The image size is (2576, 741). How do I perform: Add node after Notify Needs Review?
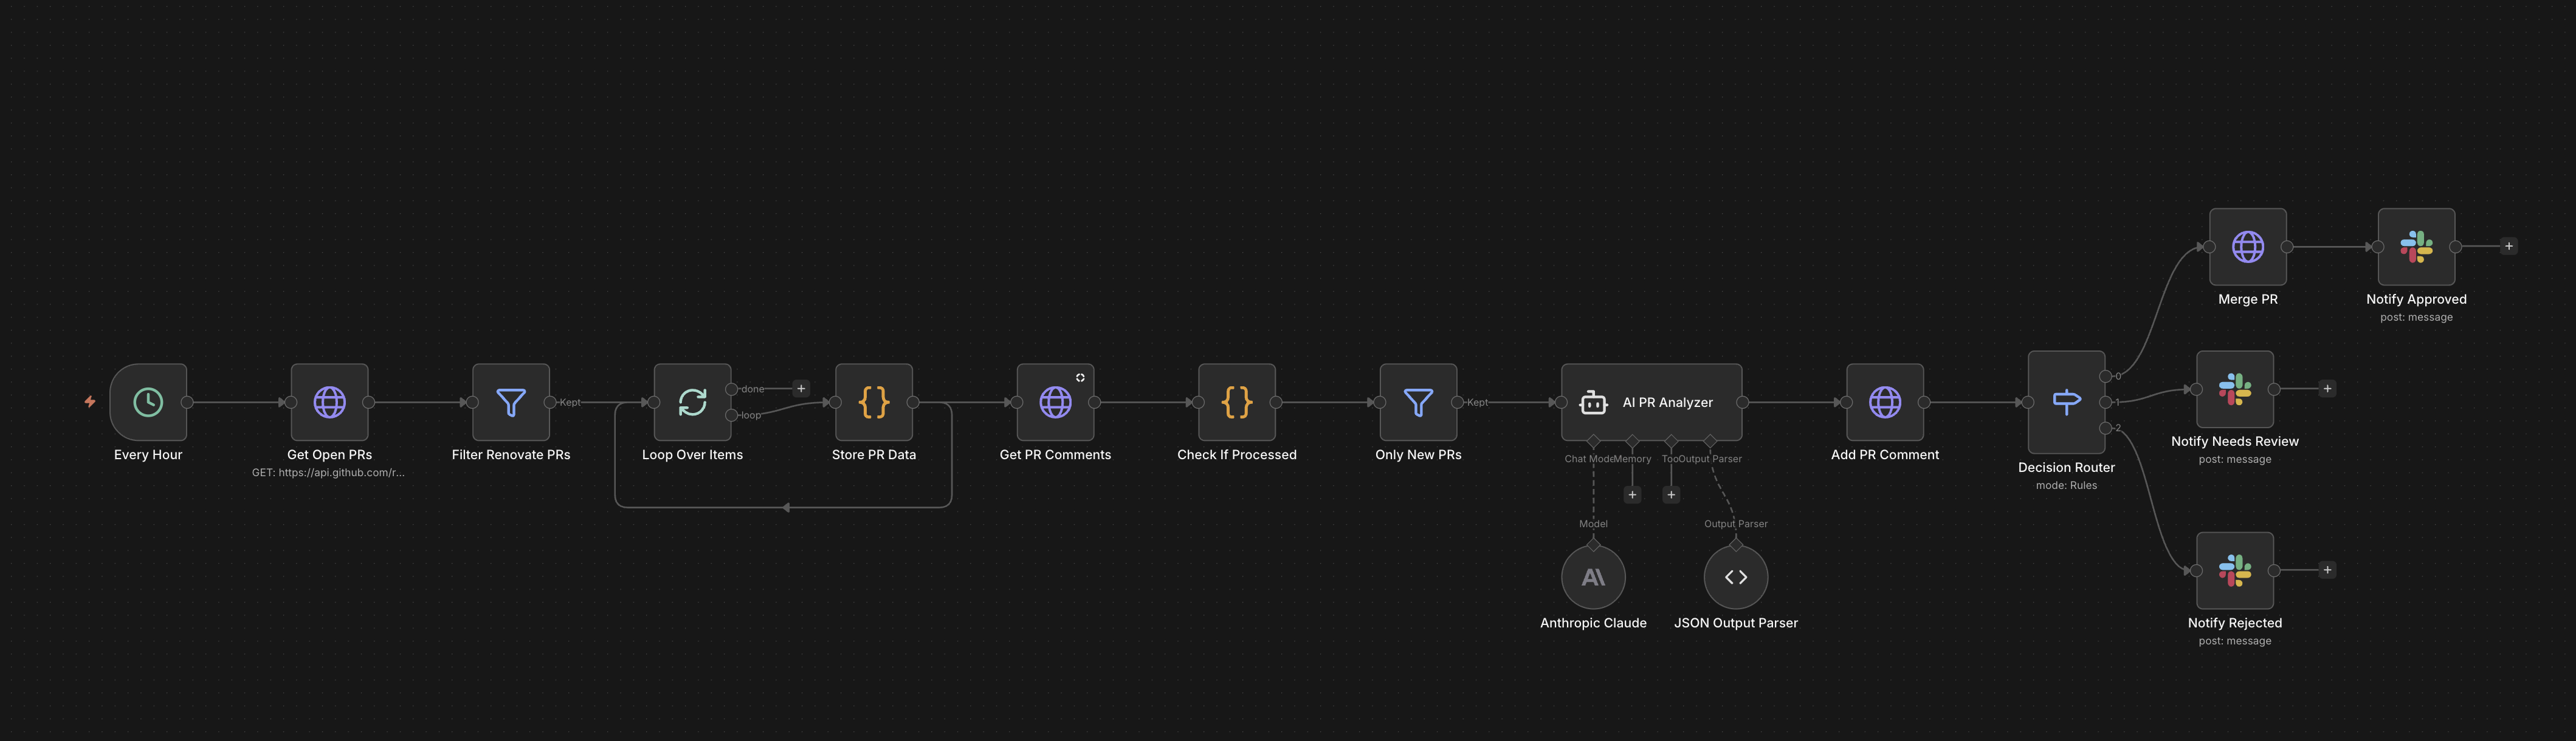2327,389
